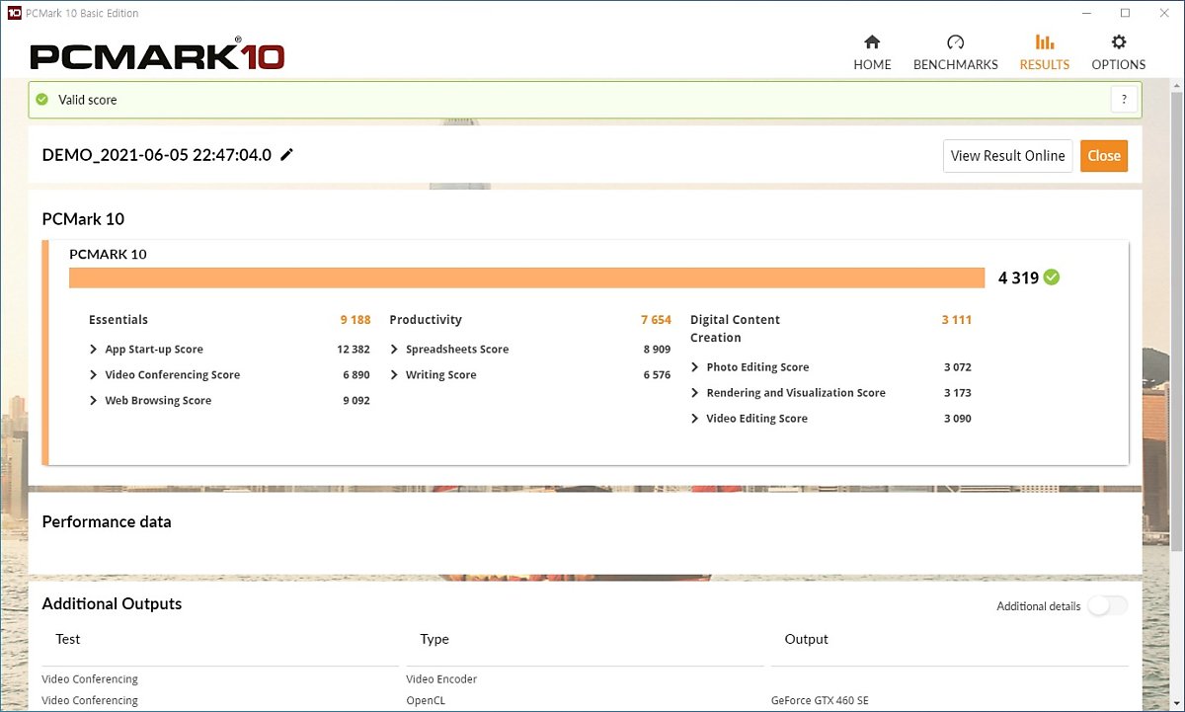Click the green check beside 4 319 score
Screen dimensions: 1185x712
click(1052, 277)
